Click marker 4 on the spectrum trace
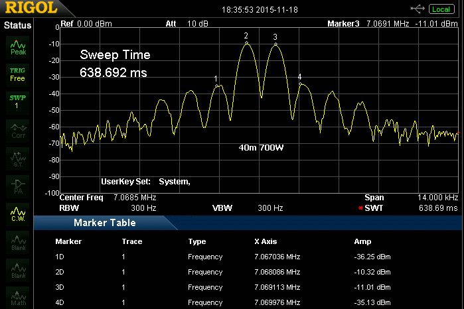Viewport: 464px width, 309px height. point(299,84)
